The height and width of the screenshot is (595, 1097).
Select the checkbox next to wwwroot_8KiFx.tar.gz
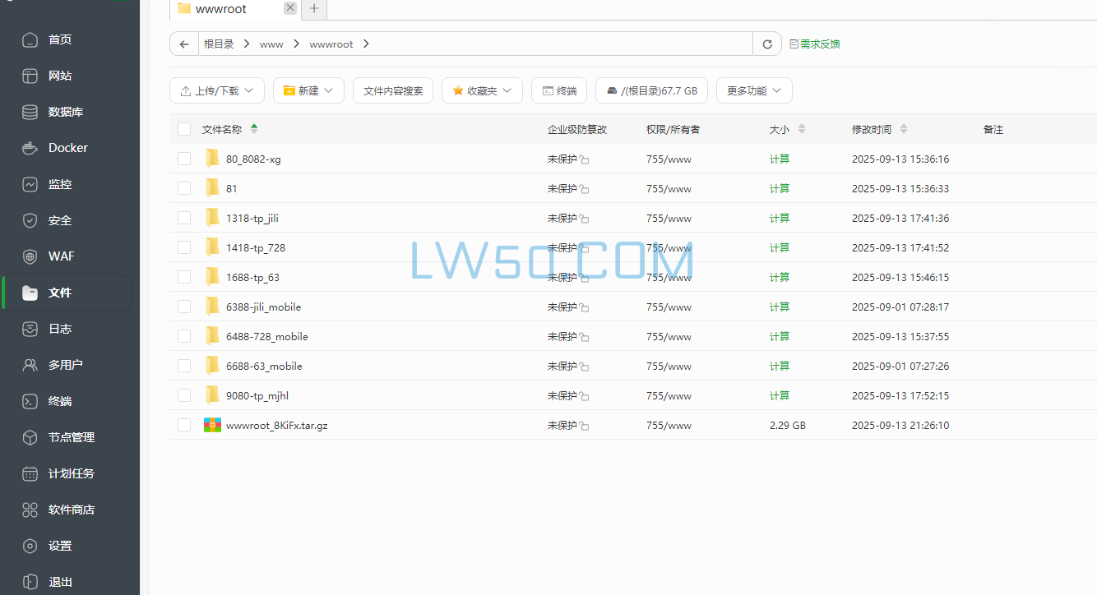click(x=184, y=425)
